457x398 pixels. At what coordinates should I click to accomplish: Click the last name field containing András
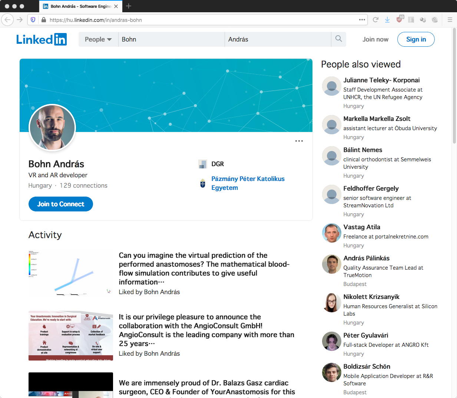(278, 39)
